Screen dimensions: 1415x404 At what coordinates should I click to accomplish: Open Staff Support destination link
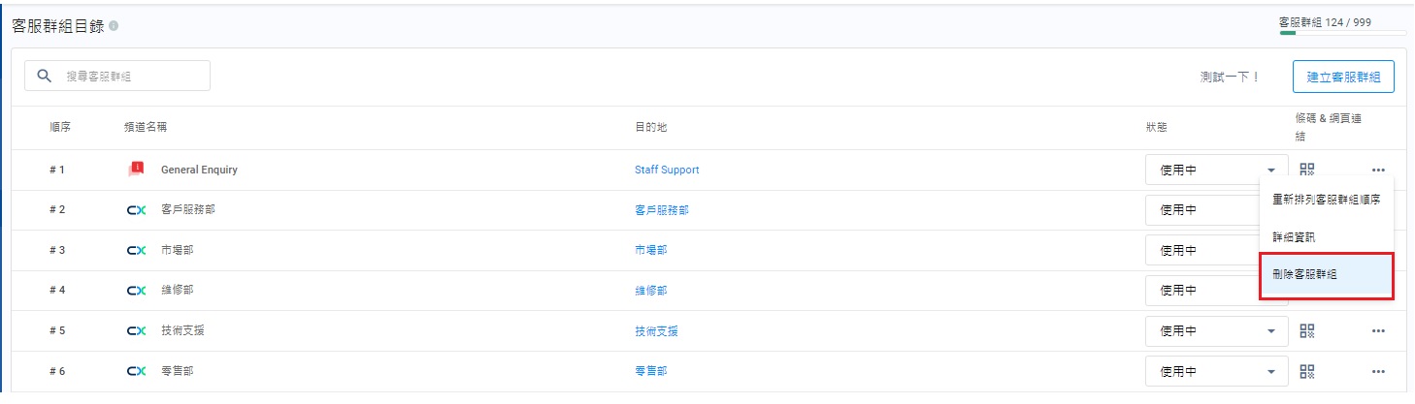[667, 170]
